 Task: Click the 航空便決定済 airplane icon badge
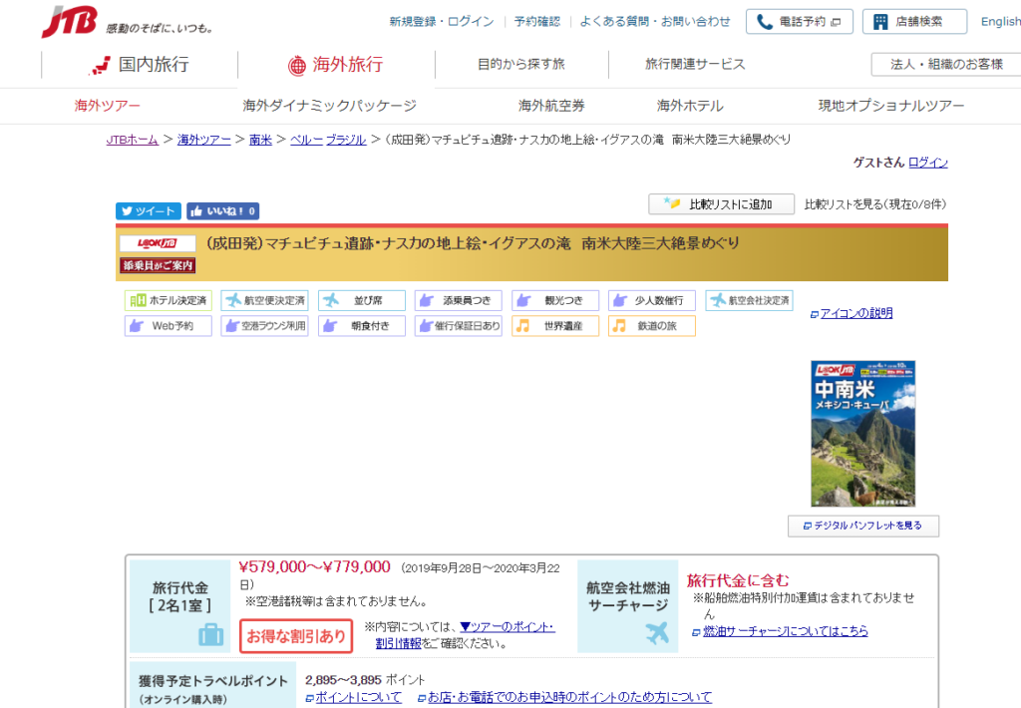tap(264, 300)
